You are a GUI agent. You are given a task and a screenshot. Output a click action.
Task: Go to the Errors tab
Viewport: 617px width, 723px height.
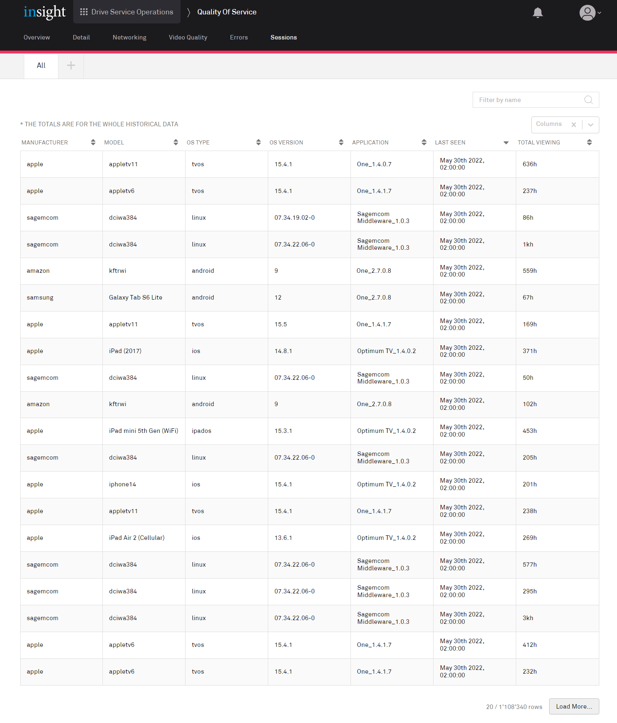[x=239, y=37]
